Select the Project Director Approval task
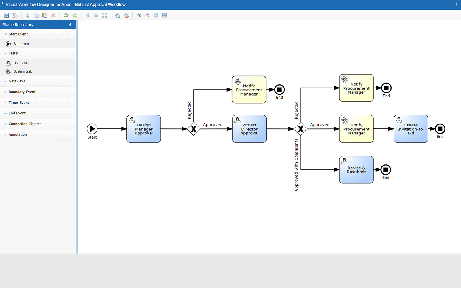The image size is (461, 288). (x=249, y=129)
